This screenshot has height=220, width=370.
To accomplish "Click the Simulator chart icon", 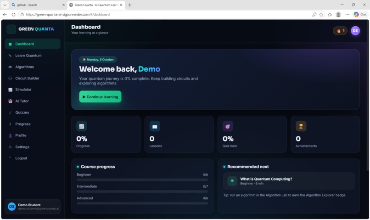I will pyautogui.click(x=11, y=90).
